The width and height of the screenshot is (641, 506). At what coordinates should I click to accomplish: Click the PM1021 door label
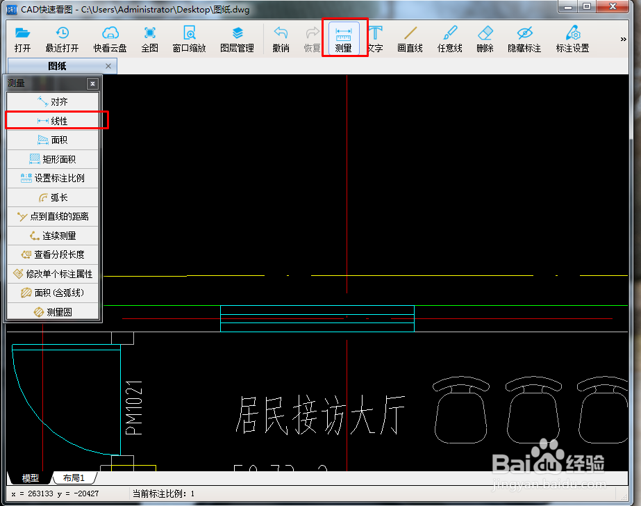[x=133, y=407]
